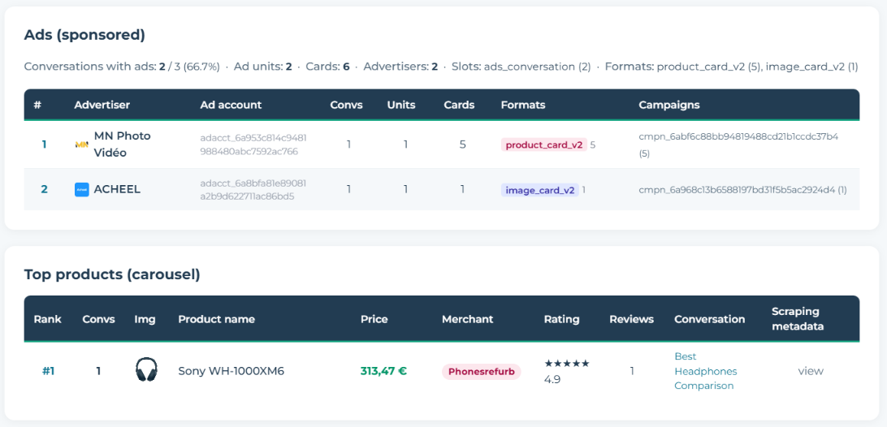Click the Campaigns column header
Viewport: 887px width, 427px height.
[x=669, y=105]
